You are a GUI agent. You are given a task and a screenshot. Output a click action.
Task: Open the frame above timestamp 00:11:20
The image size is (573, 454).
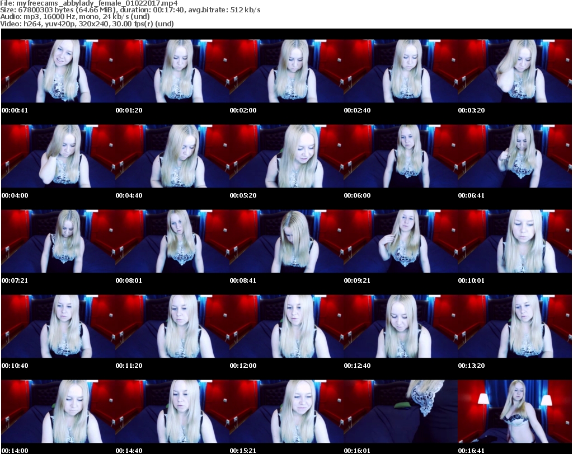coord(172,326)
